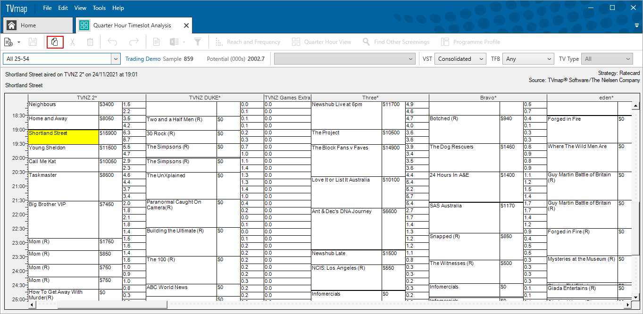Click the $15900 rate for Shortland Street
This screenshot has width=643, height=314.
point(110,137)
